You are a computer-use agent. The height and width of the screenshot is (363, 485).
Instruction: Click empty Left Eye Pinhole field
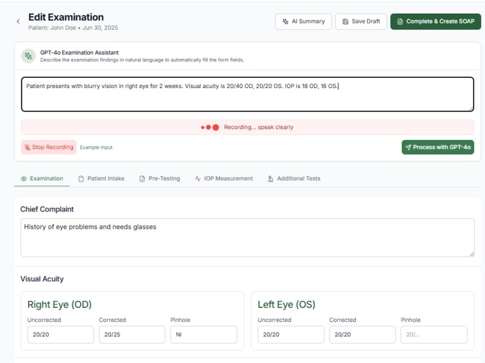coord(434,334)
